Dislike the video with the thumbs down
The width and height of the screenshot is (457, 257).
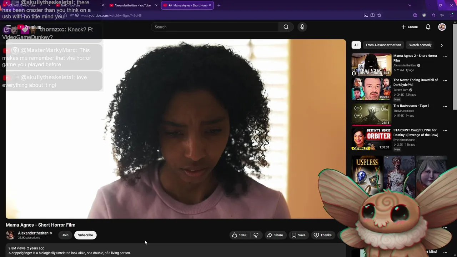[x=256, y=235]
